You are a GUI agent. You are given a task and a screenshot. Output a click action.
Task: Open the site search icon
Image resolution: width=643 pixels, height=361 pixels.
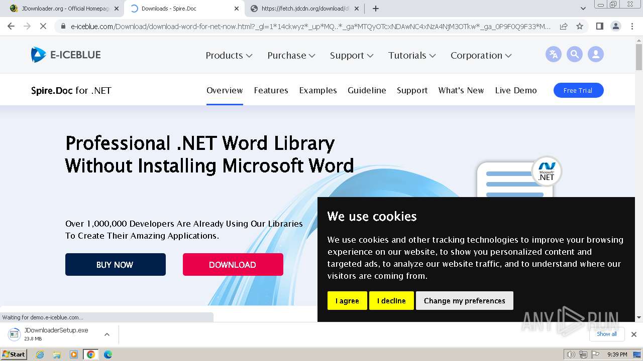click(x=575, y=55)
